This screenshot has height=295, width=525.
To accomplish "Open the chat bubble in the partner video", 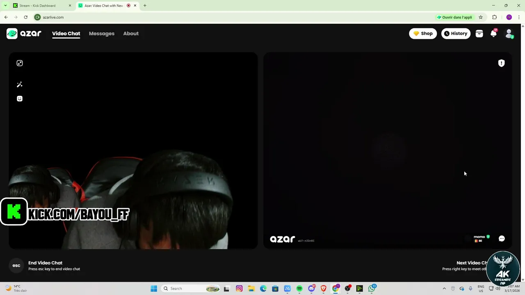I will [502, 238].
